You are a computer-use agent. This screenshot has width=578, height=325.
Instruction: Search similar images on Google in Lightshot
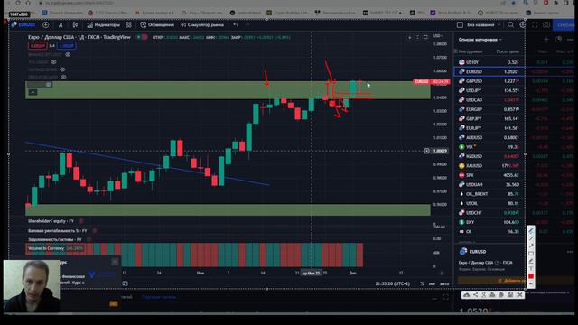[x=484, y=295]
